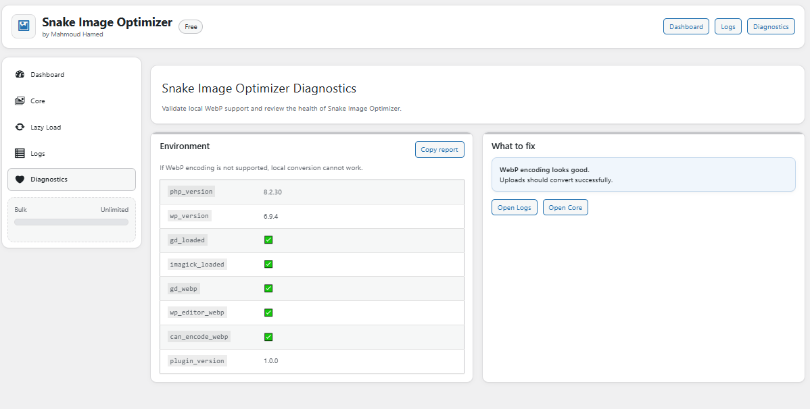Click the wp_editor_webp green check mark
The image size is (810, 409).
click(268, 312)
